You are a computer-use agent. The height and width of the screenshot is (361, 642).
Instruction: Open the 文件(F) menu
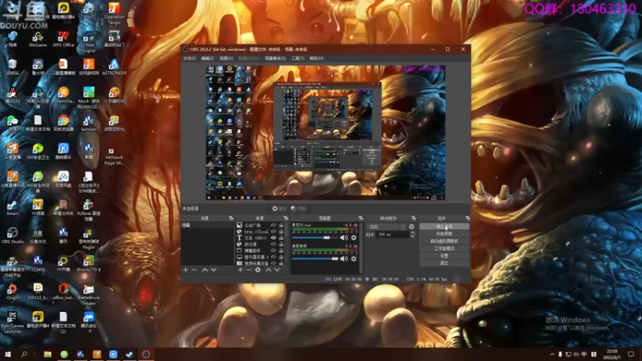click(189, 59)
